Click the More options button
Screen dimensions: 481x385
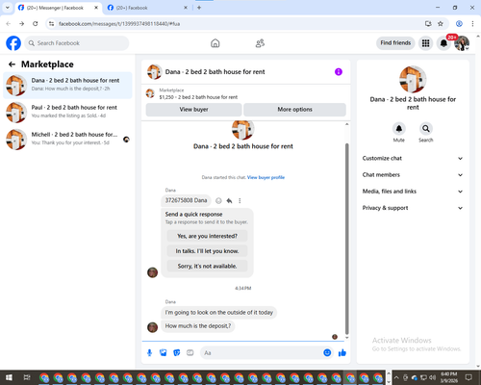(294, 110)
